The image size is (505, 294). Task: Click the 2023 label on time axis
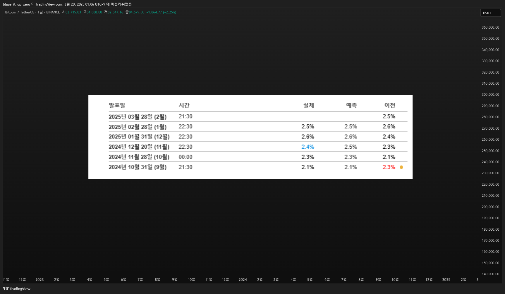[39, 280]
